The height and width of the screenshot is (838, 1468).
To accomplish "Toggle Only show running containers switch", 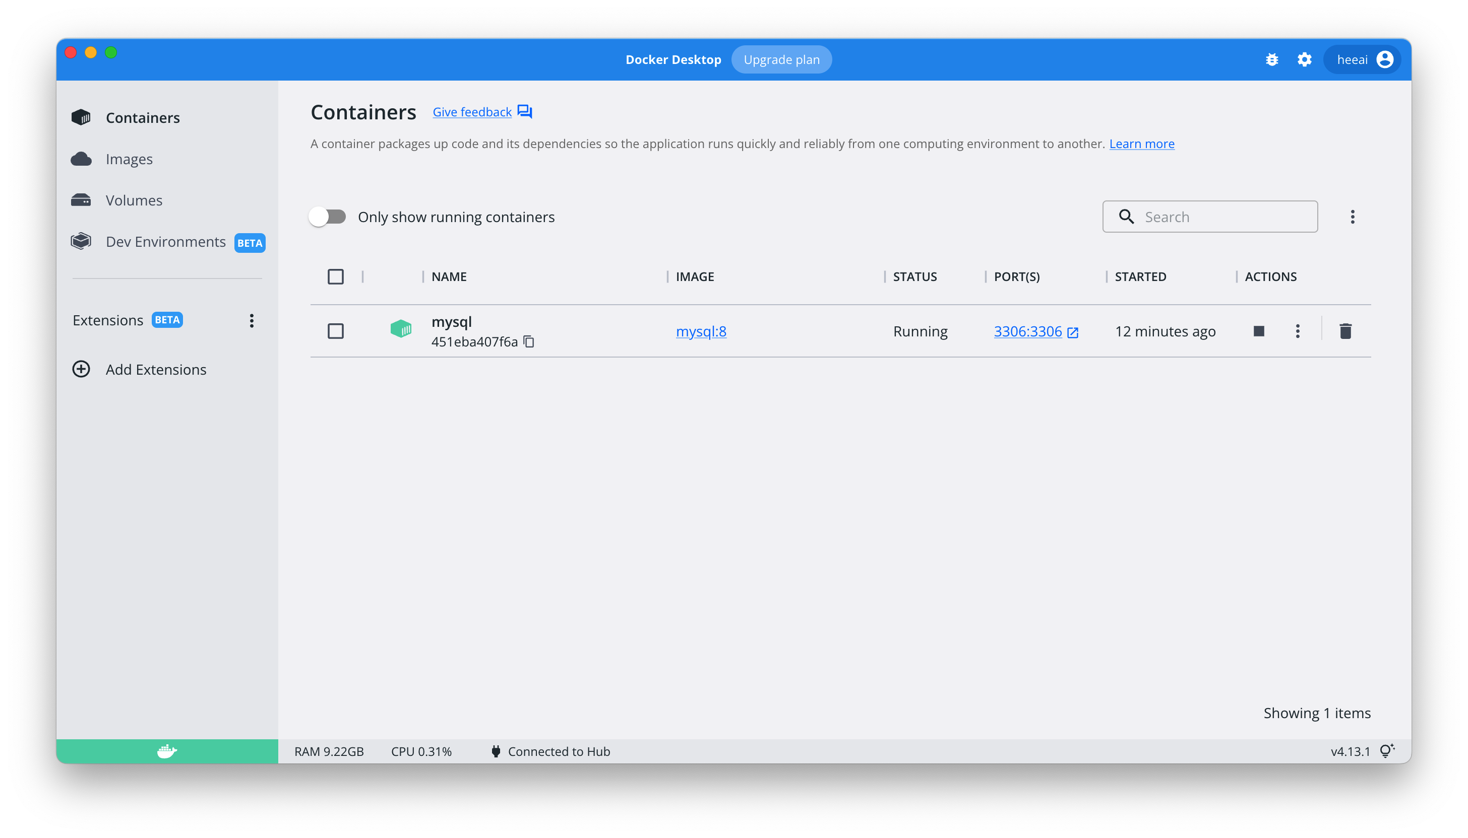I will [x=328, y=217].
